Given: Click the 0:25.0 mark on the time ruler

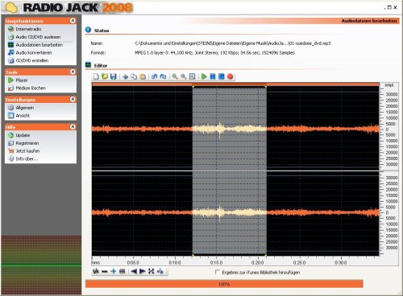Looking at the screenshot, I should coord(299,262).
